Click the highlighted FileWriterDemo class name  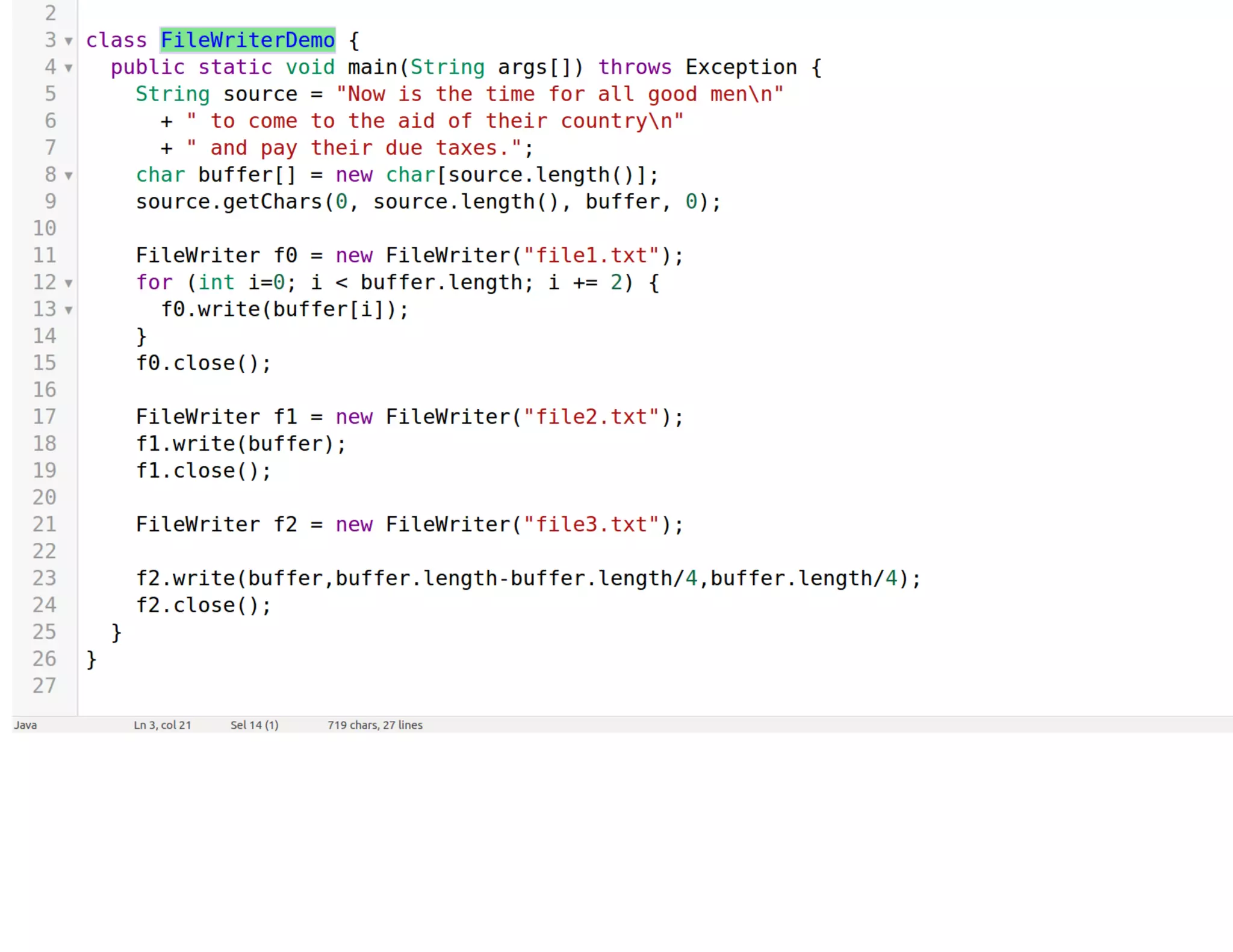coord(247,40)
